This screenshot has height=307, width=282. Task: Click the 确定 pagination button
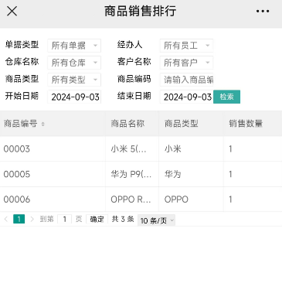97,220
